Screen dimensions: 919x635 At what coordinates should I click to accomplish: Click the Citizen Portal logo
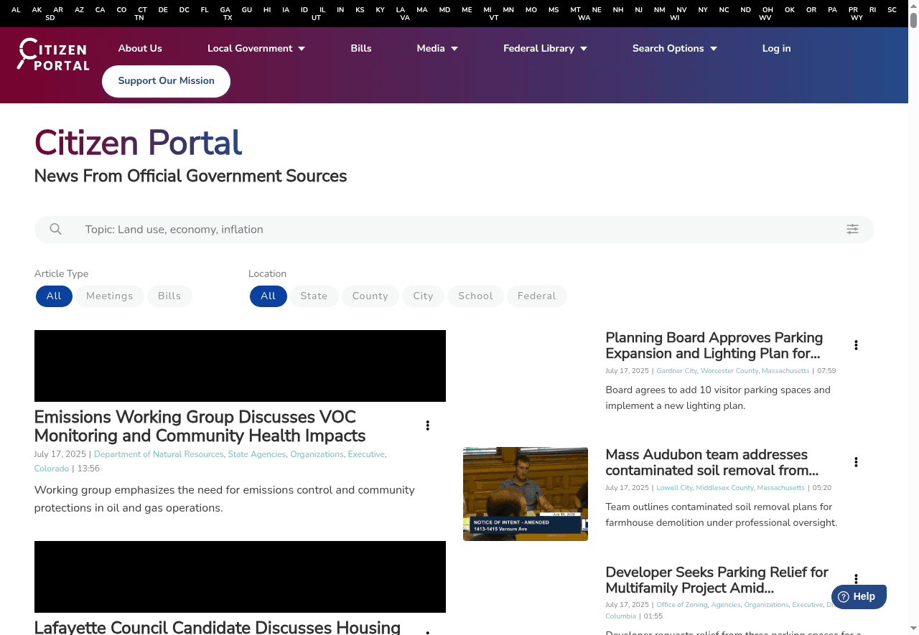tap(52, 55)
